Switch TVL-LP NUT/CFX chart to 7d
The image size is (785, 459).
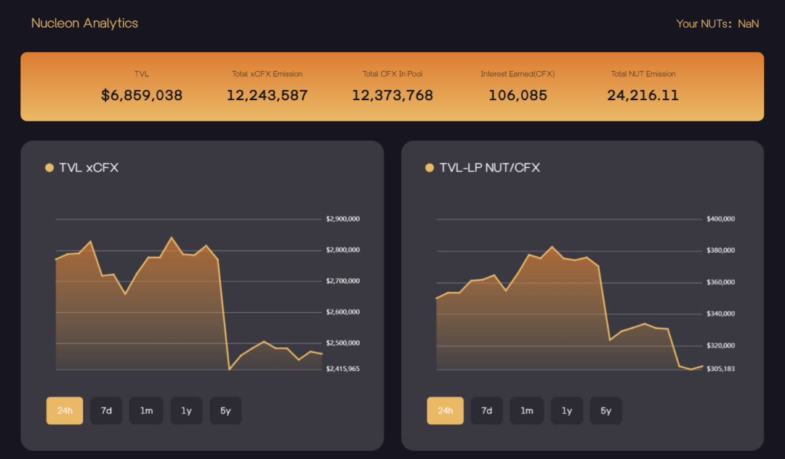486,411
